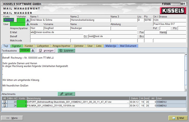This screenshot has width=189, height=122.
Task: Open the Mail Dokument tab
Action: coord(128,46)
